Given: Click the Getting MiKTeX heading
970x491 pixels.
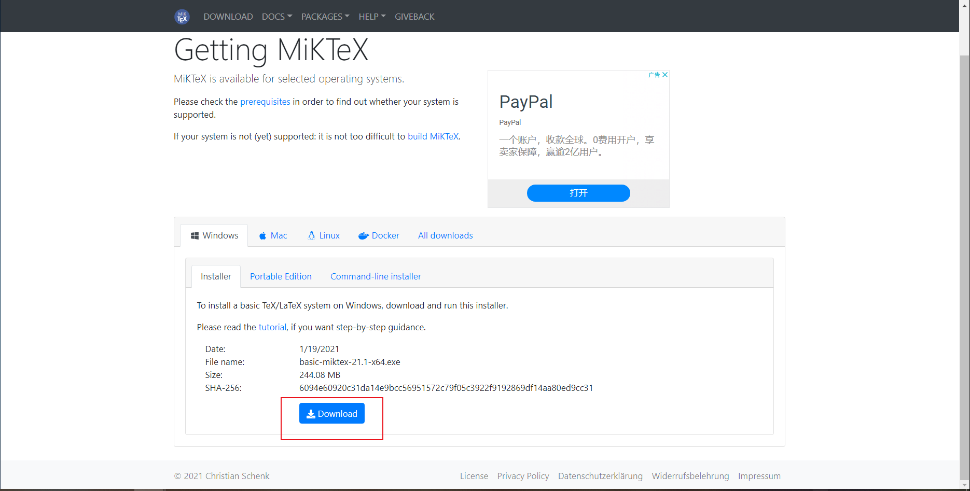Looking at the screenshot, I should tap(271, 50).
